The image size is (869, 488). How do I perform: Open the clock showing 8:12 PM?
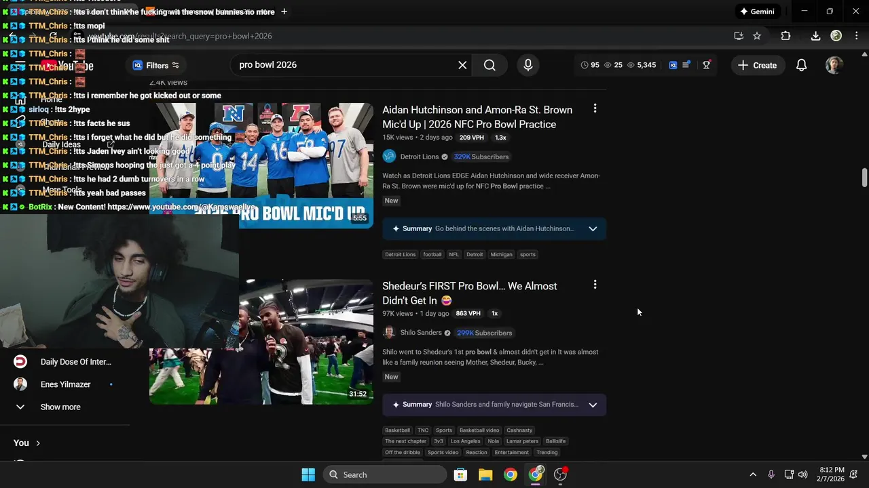(x=832, y=474)
